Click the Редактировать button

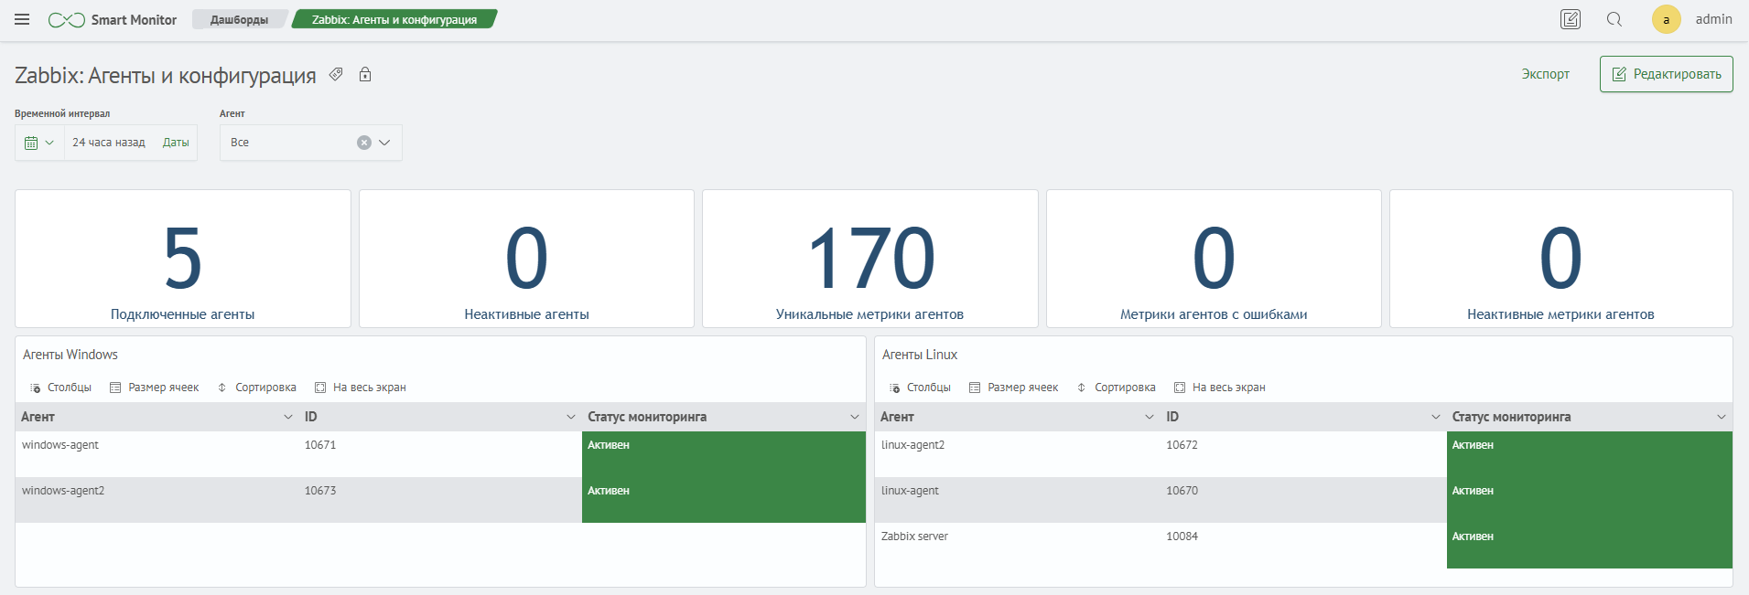pos(1666,74)
